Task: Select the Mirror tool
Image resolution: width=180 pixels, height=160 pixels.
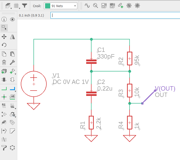Action: [12, 37]
